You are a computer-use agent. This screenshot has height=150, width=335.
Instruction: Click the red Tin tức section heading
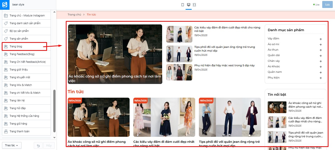click(76, 92)
